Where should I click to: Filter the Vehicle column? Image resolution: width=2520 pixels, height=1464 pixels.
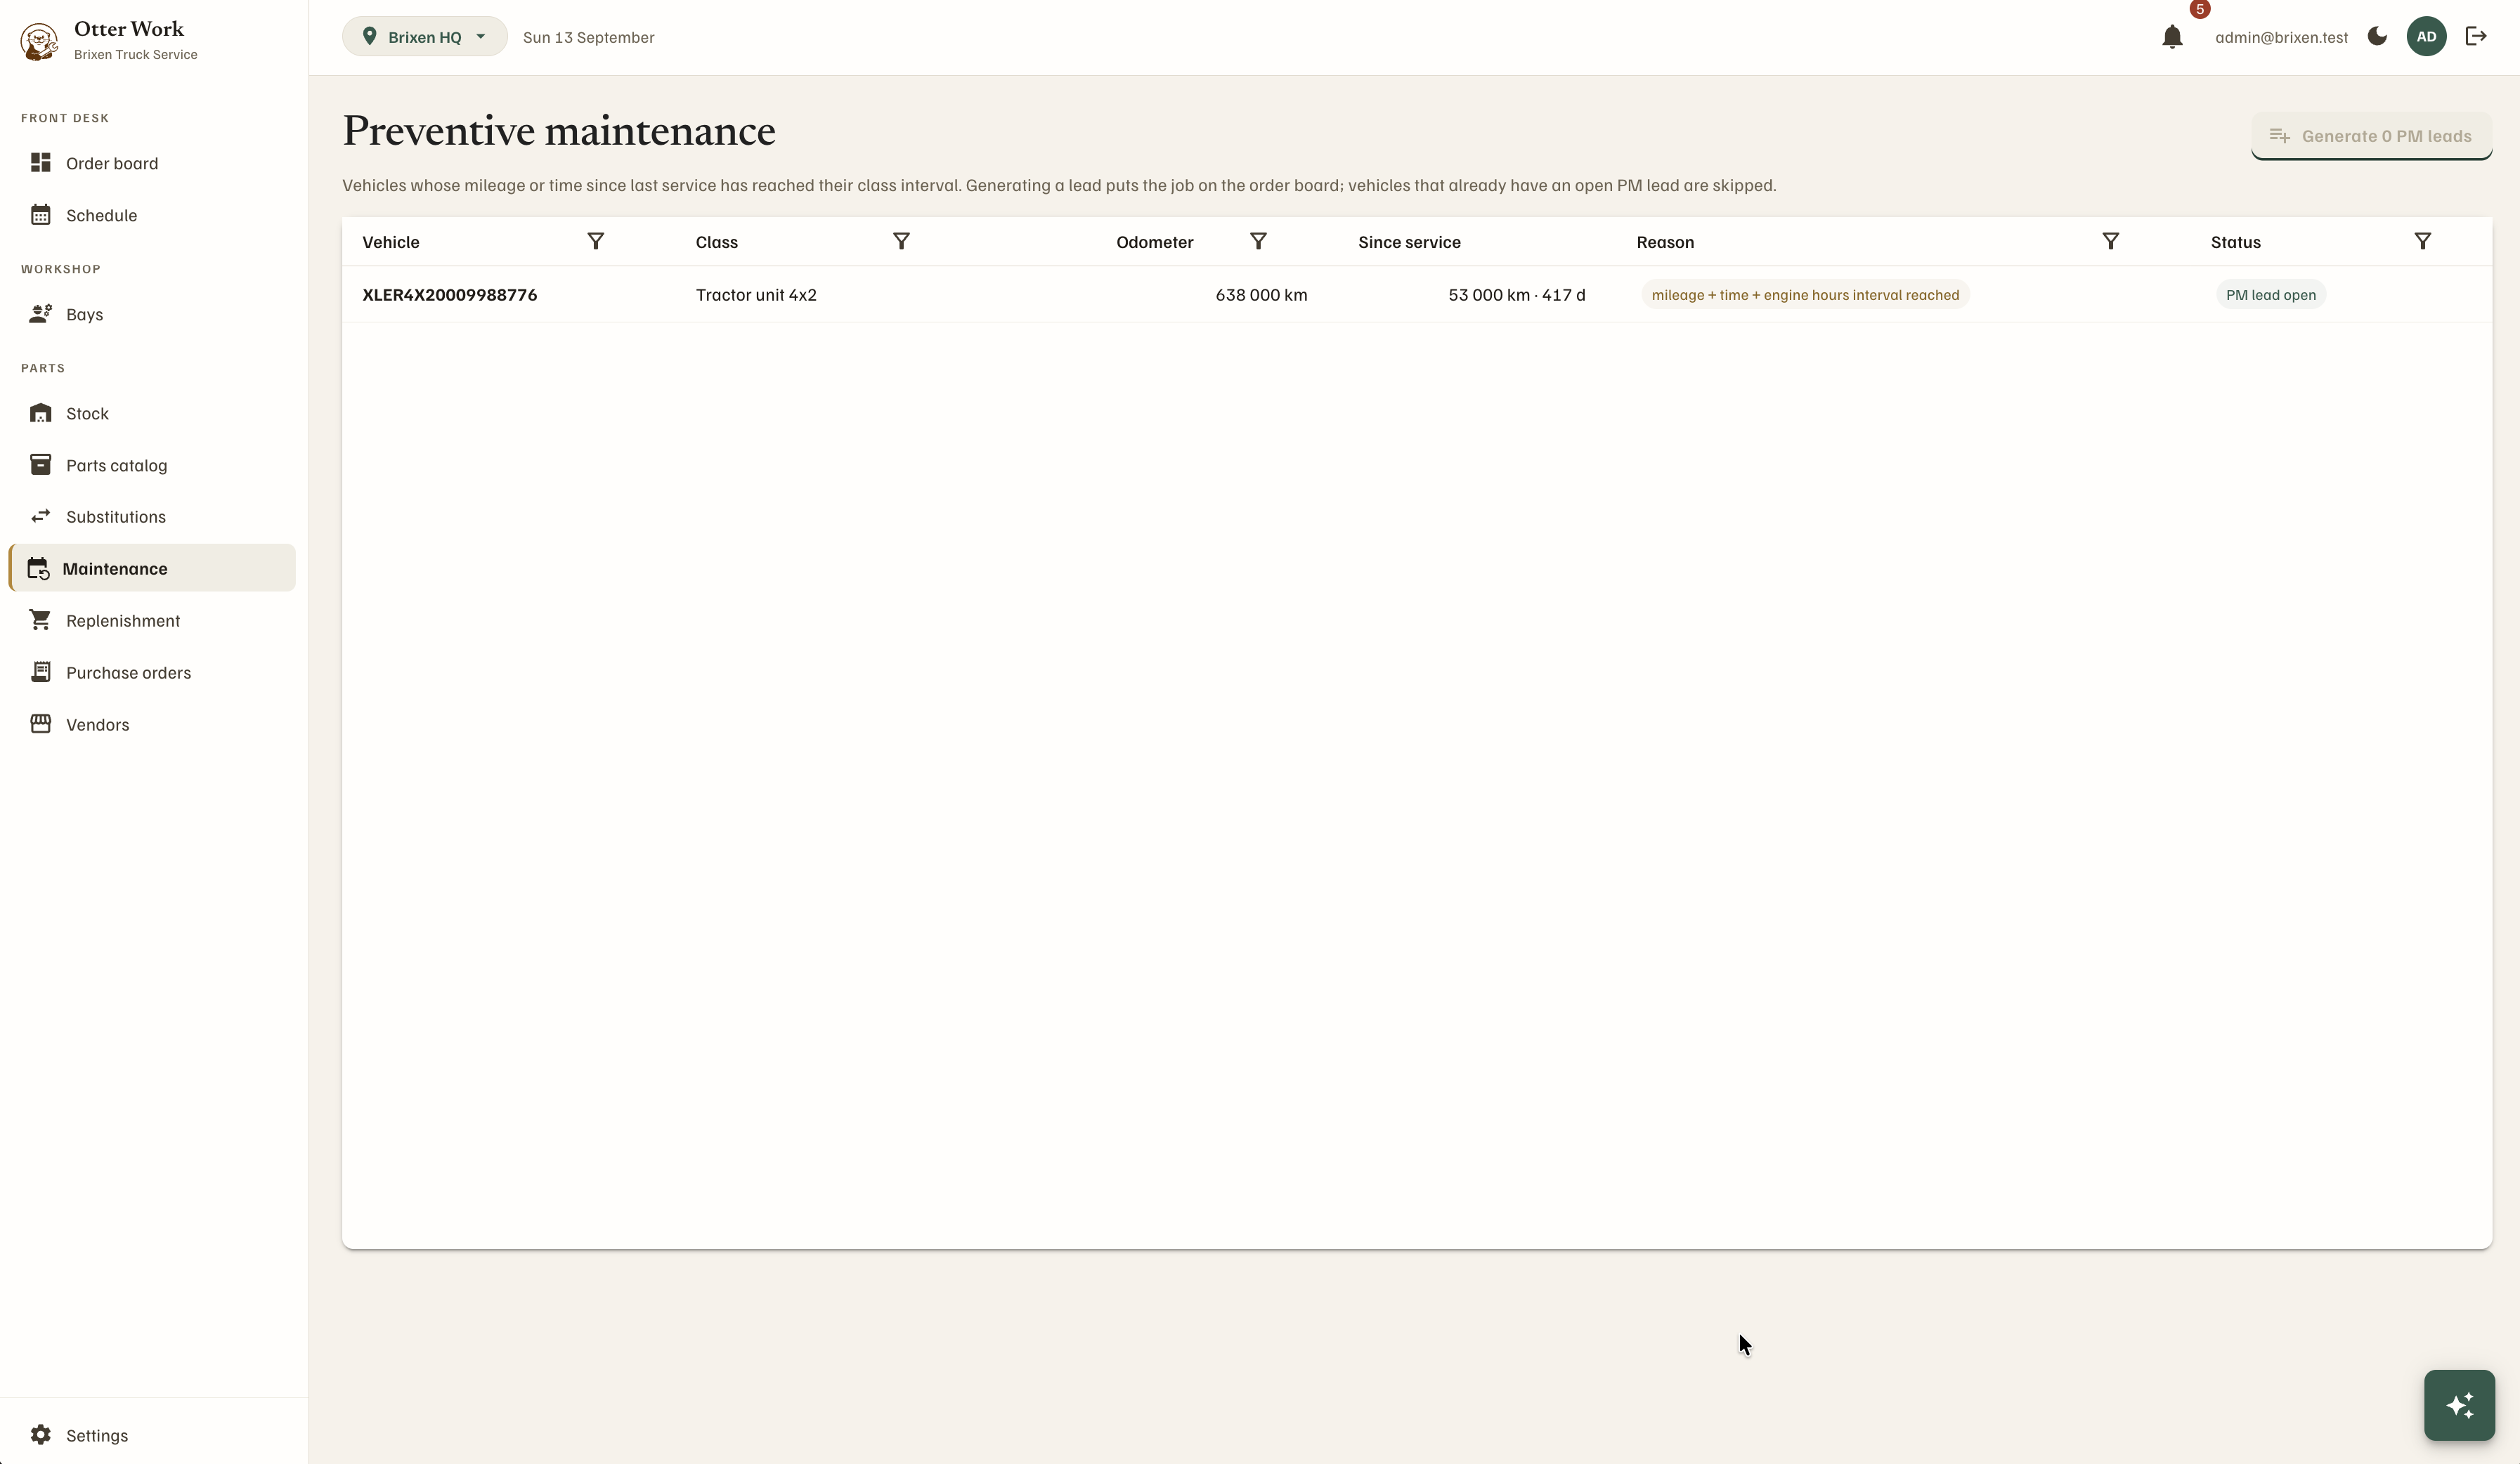[x=596, y=241]
